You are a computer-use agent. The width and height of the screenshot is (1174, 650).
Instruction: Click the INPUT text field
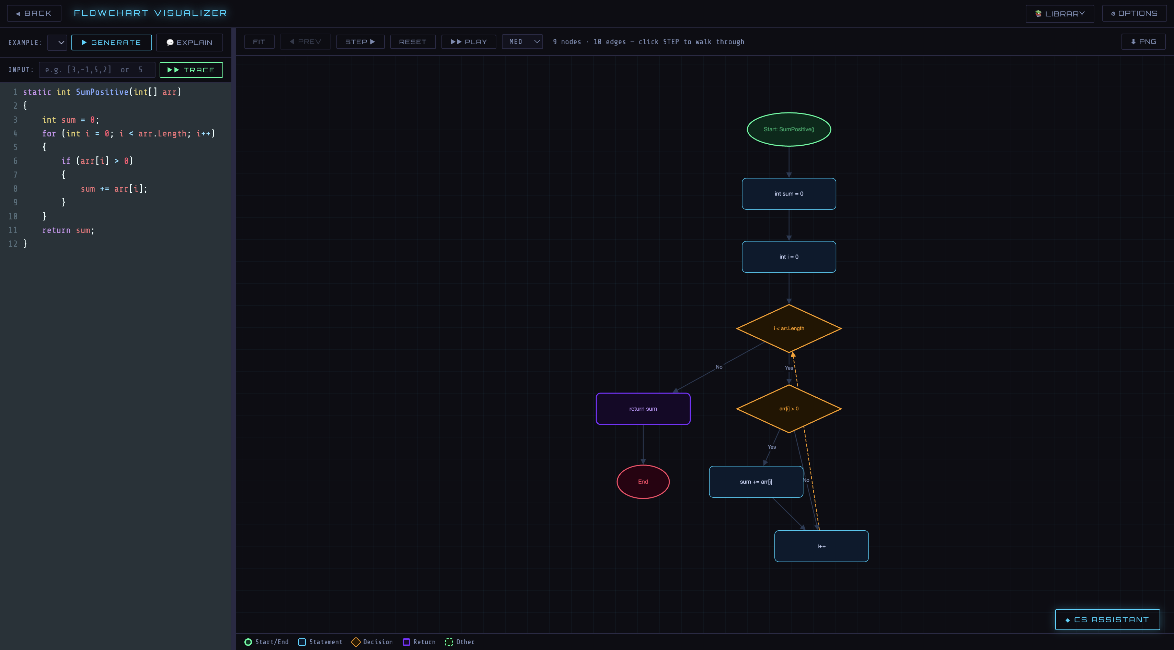click(96, 70)
